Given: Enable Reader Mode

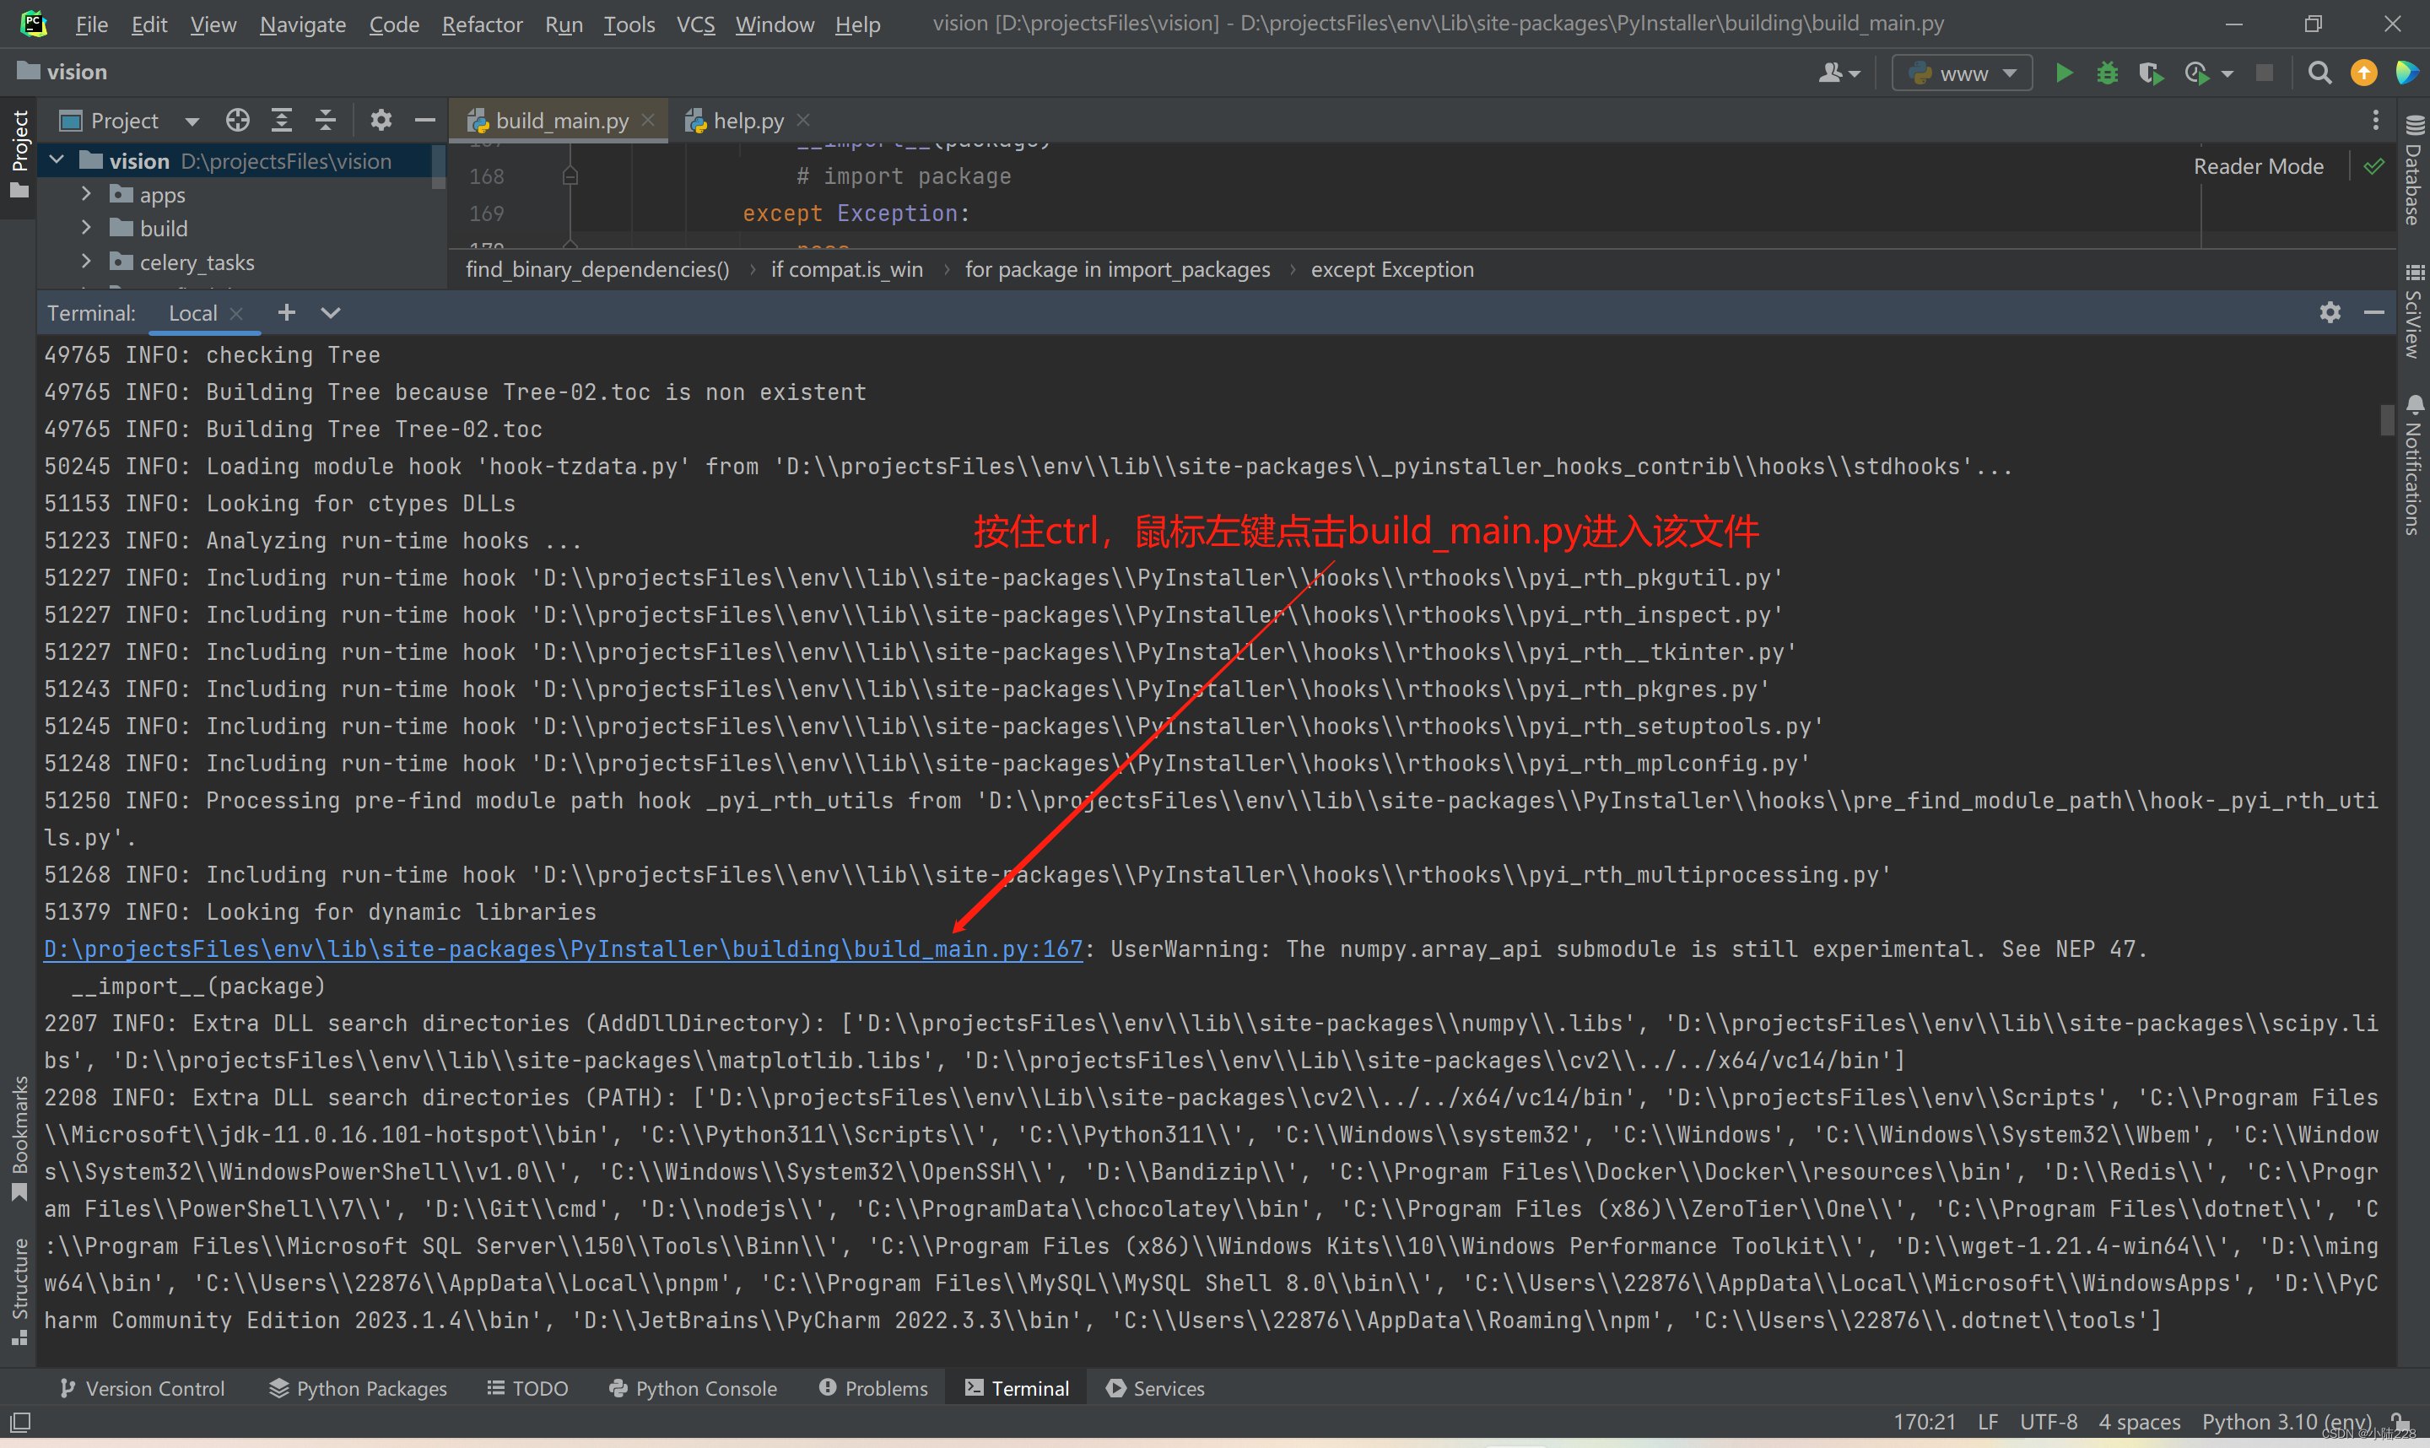Looking at the screenshot, I should (x=2257, y=167).
